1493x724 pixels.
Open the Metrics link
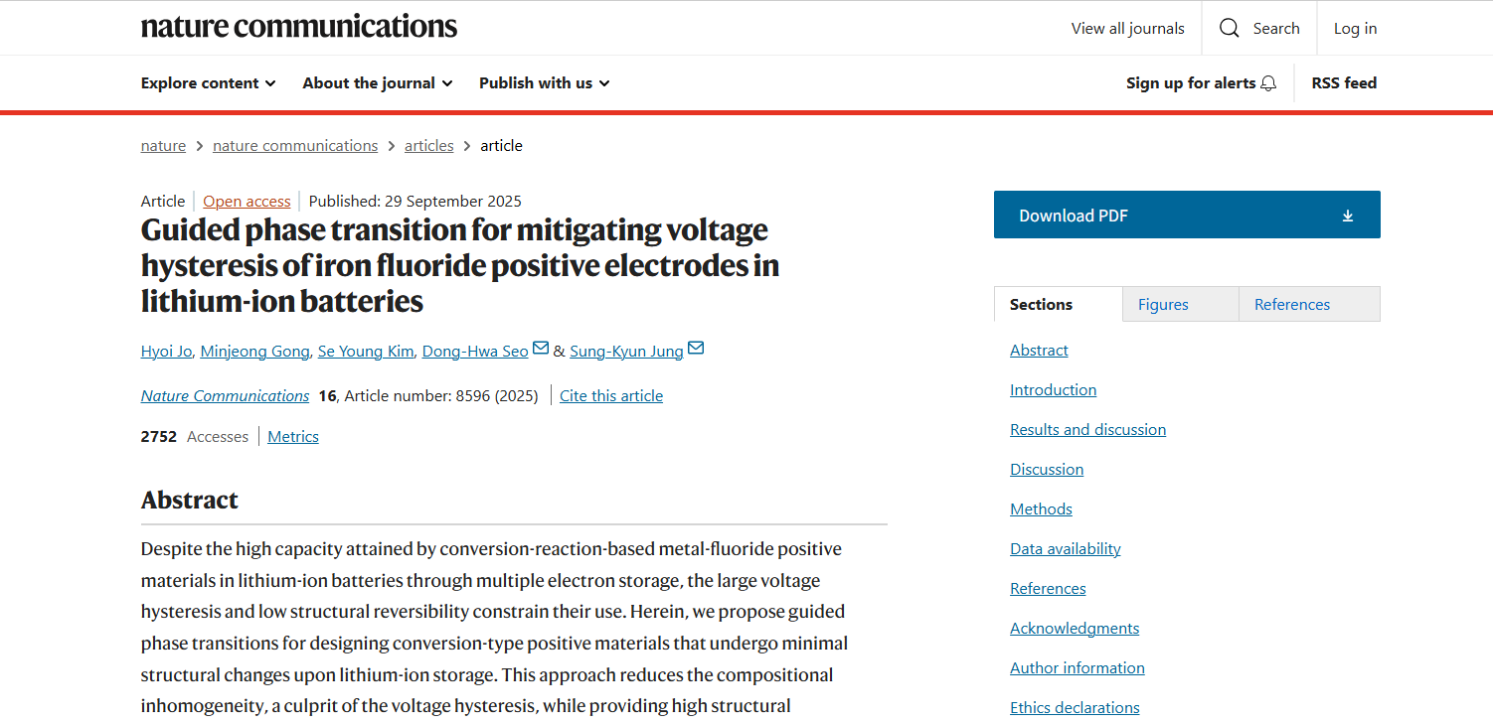tap(293, 437)
